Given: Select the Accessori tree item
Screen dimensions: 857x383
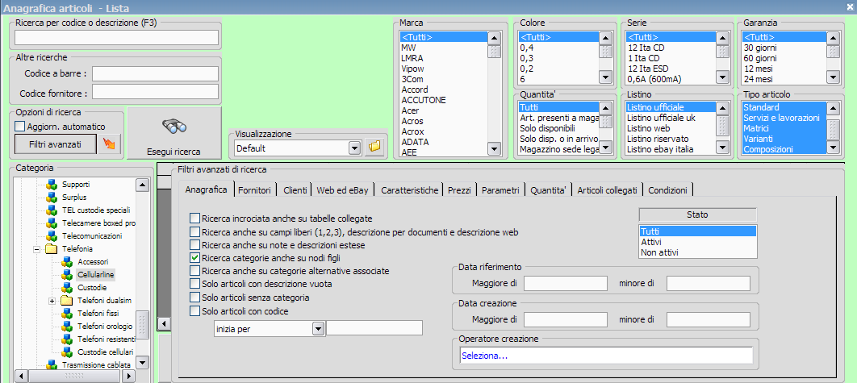Looking at the screenshot, I should pyautogui.click(x=93, y=262).
